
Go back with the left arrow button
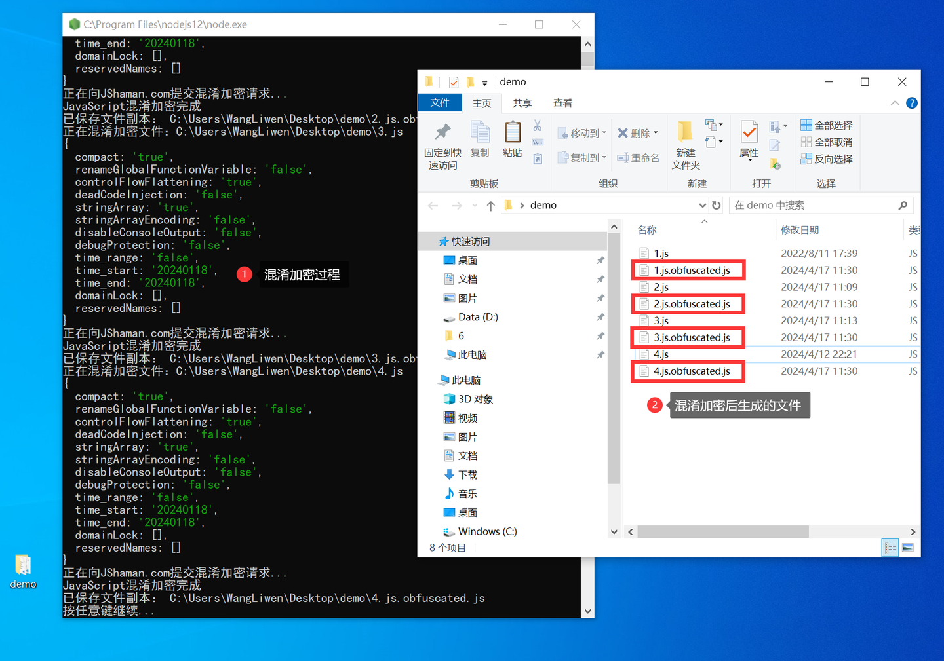[x=433, y=206]
